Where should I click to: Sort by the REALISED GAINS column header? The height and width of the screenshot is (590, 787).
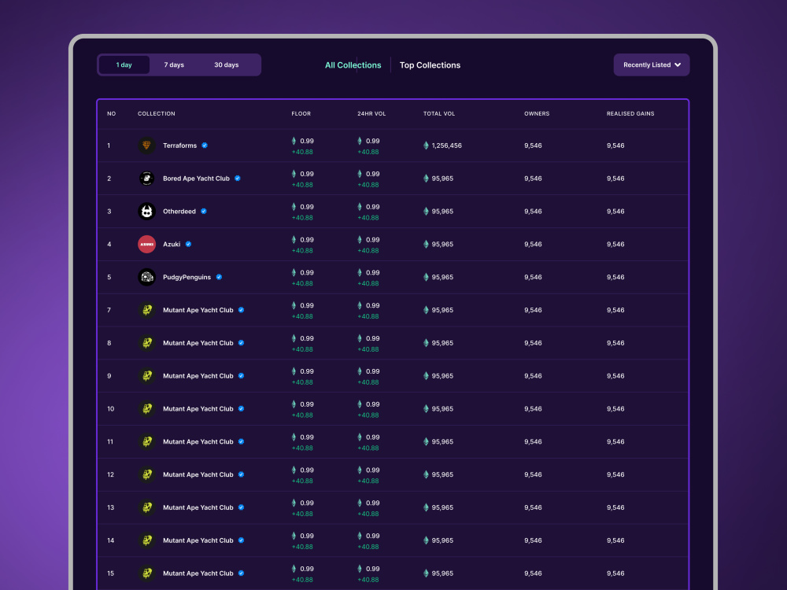pos(630,114)
